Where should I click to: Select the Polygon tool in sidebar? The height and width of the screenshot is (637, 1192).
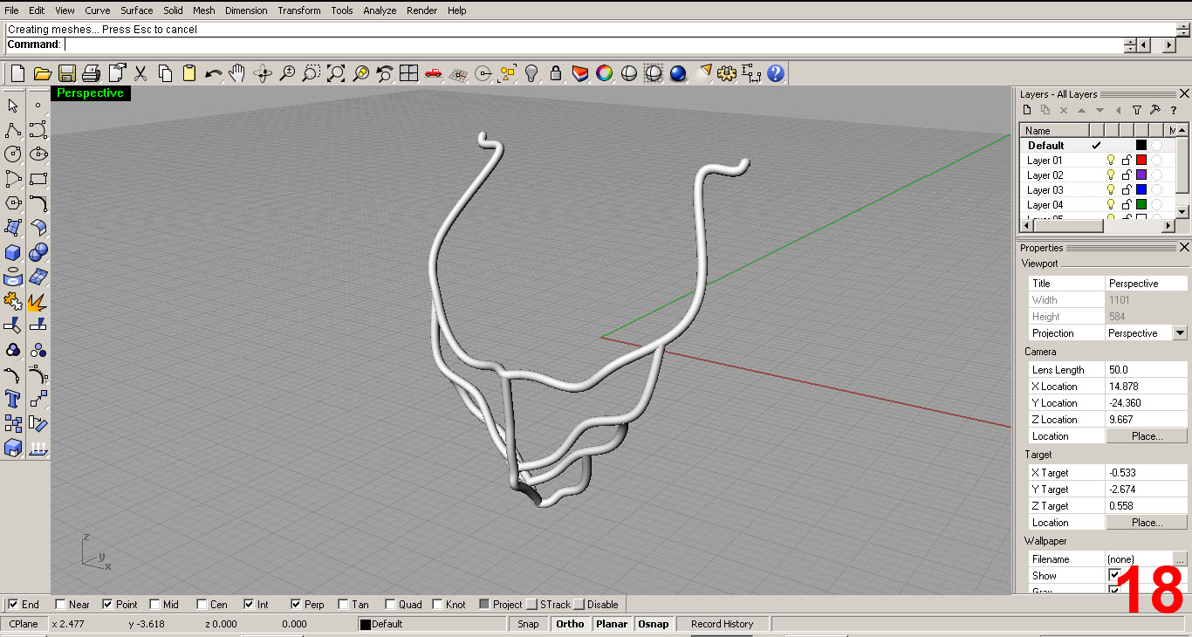coord(13,203)
